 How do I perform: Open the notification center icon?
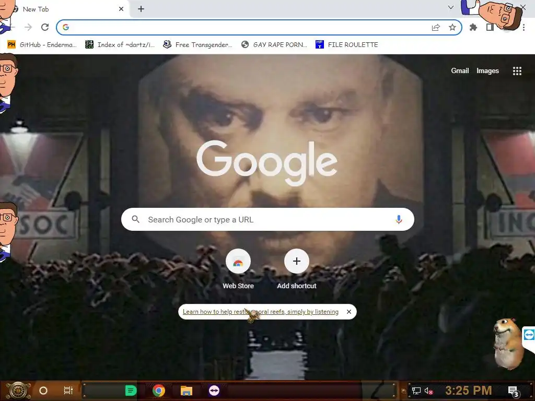(x=514, y=391)
